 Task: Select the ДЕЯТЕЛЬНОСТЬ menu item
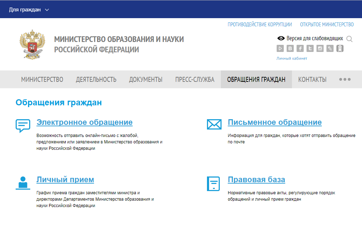(x=96, y=79)
